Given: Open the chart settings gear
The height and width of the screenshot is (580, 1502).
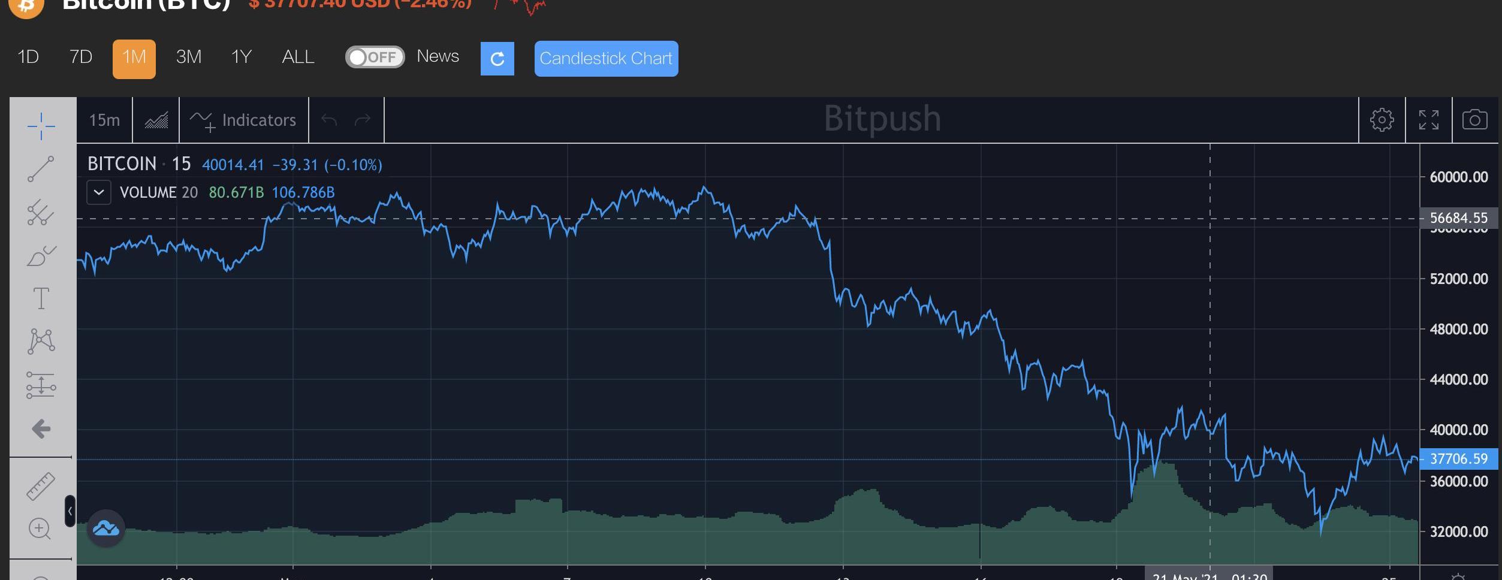Looking at the screenshot, I should pyautogui.click(x=1382, y=120).
